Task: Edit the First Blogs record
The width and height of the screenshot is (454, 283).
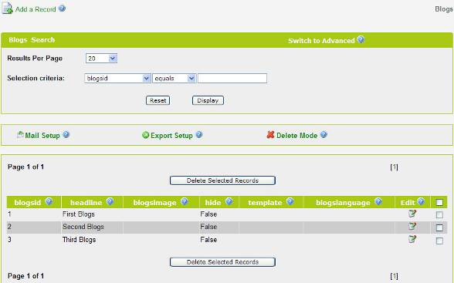Action: [412, 214]
